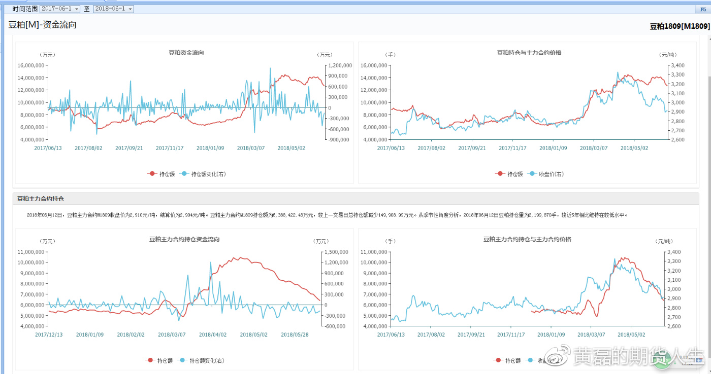Toggle blue 持仓额变化(右) legend in 豆粕资金流向 chart
711x374 pixels.
203,174
